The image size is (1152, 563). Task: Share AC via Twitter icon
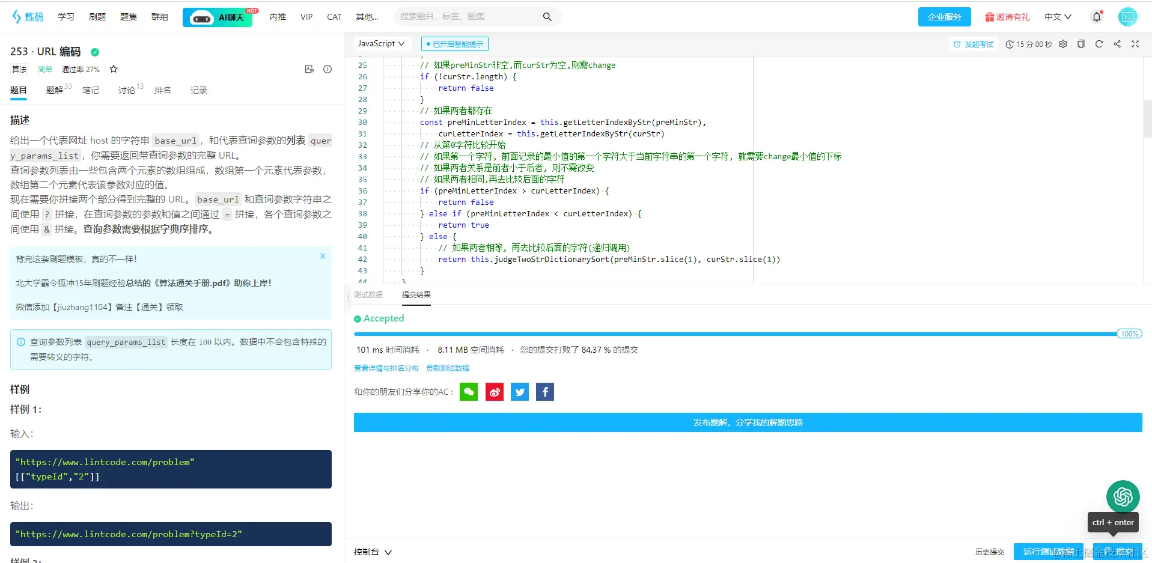tap(520, 392)
